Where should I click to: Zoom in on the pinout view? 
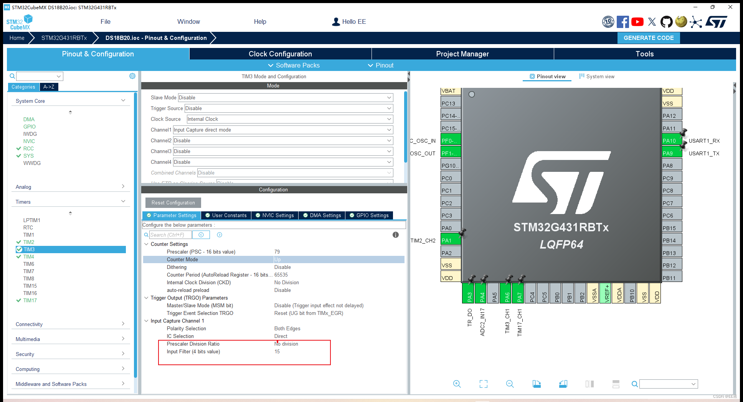(457, 384)
